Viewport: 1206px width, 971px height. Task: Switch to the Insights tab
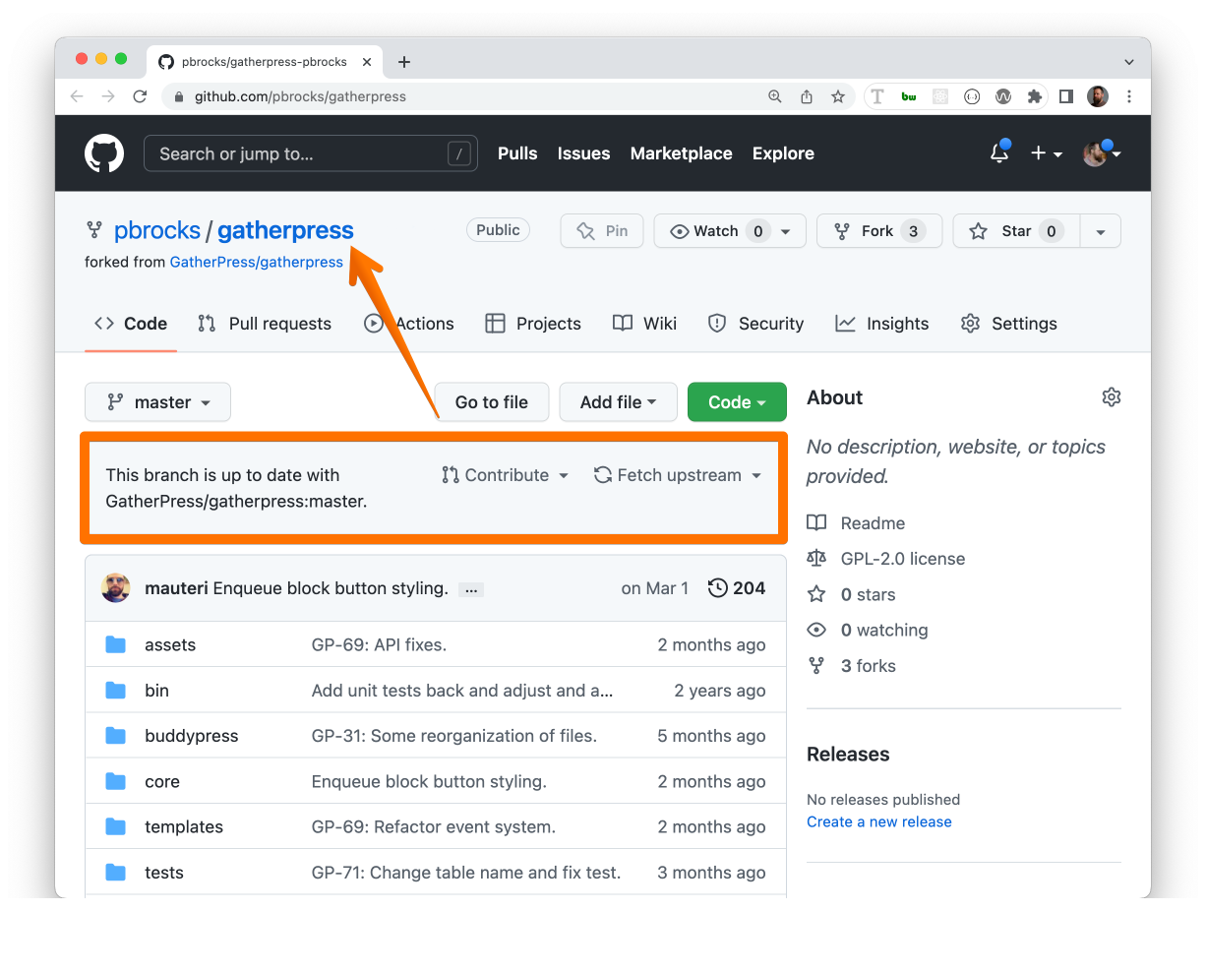coord(881,324)
